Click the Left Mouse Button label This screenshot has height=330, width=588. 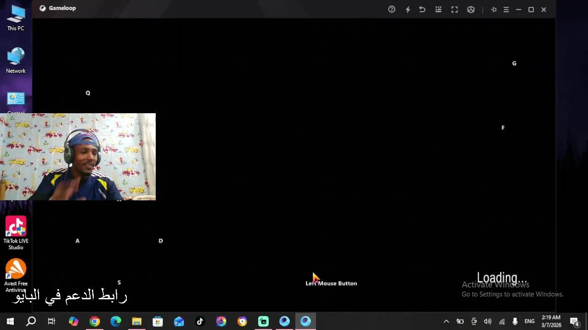click(x=331, y=283)
